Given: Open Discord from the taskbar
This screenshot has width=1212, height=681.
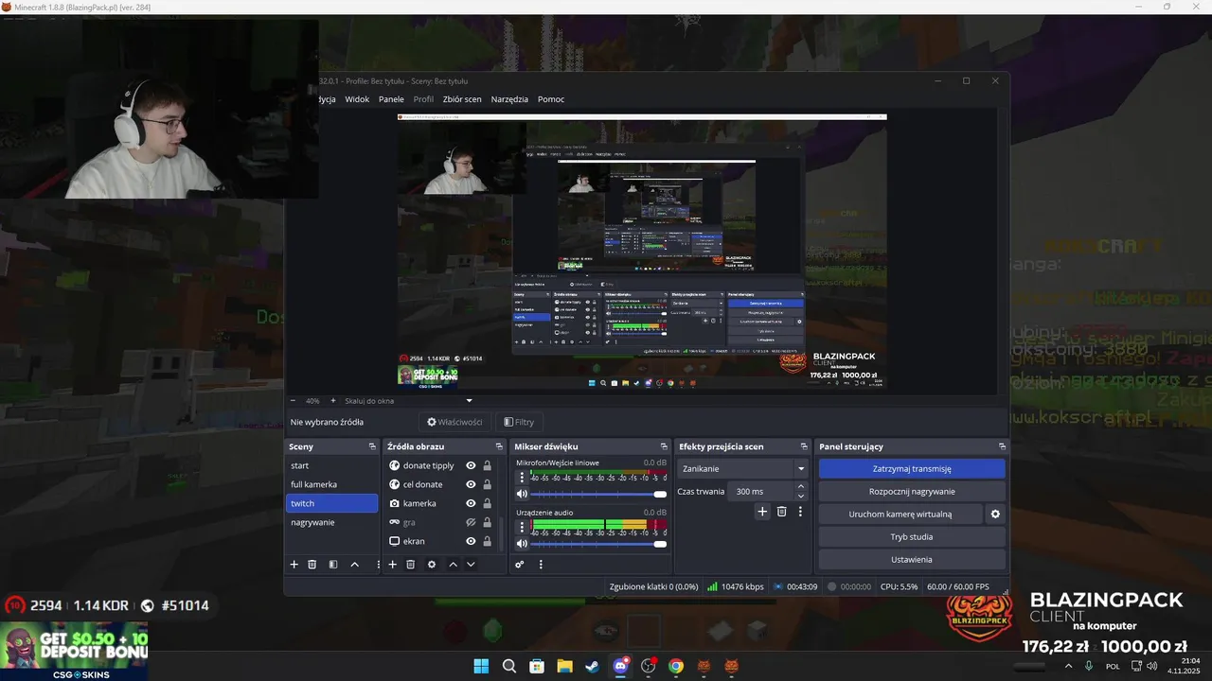Looking at the screenshot, I should point(621,666).
